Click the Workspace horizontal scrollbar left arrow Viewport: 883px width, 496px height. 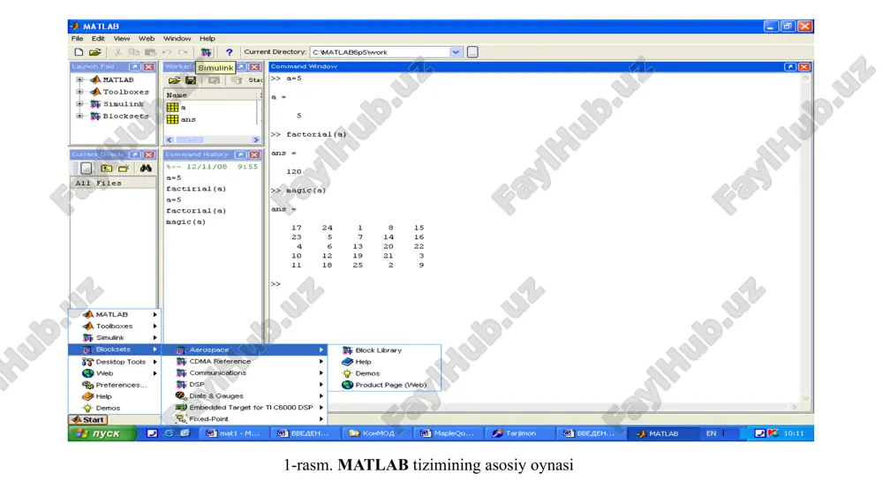pos(170,139)
